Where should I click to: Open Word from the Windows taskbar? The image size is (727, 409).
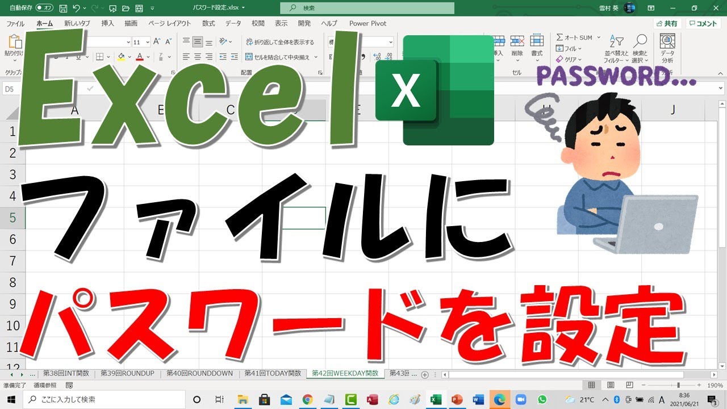[x=478, y=399]
